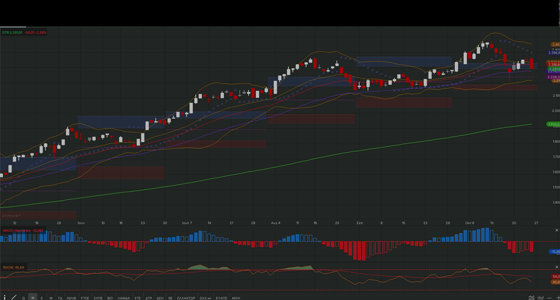Switch to the ΛΑΜΔΑ symbol tab
Viewport: 560px width, 300px height.
[x=124, y=298]
